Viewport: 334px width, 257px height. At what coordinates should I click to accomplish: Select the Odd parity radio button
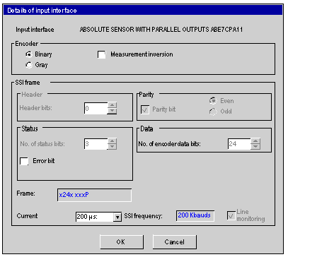tap(213, 112)
